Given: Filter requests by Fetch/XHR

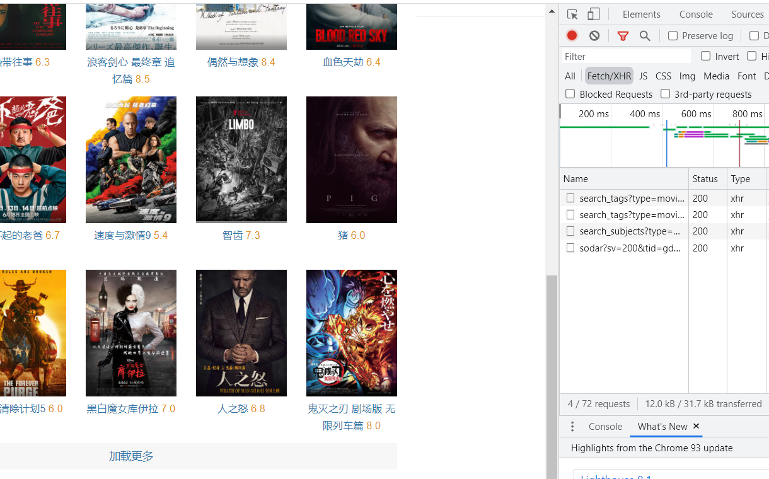Looking at the screenshot, I should 609,76.
